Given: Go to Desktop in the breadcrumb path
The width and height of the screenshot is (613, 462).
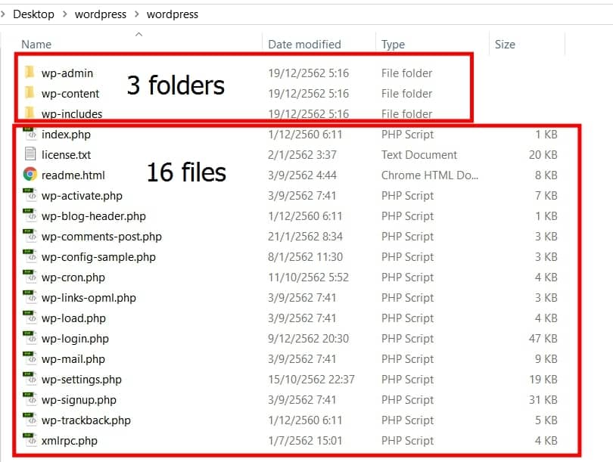Looking at the screenshot, I should coord(33,14).
